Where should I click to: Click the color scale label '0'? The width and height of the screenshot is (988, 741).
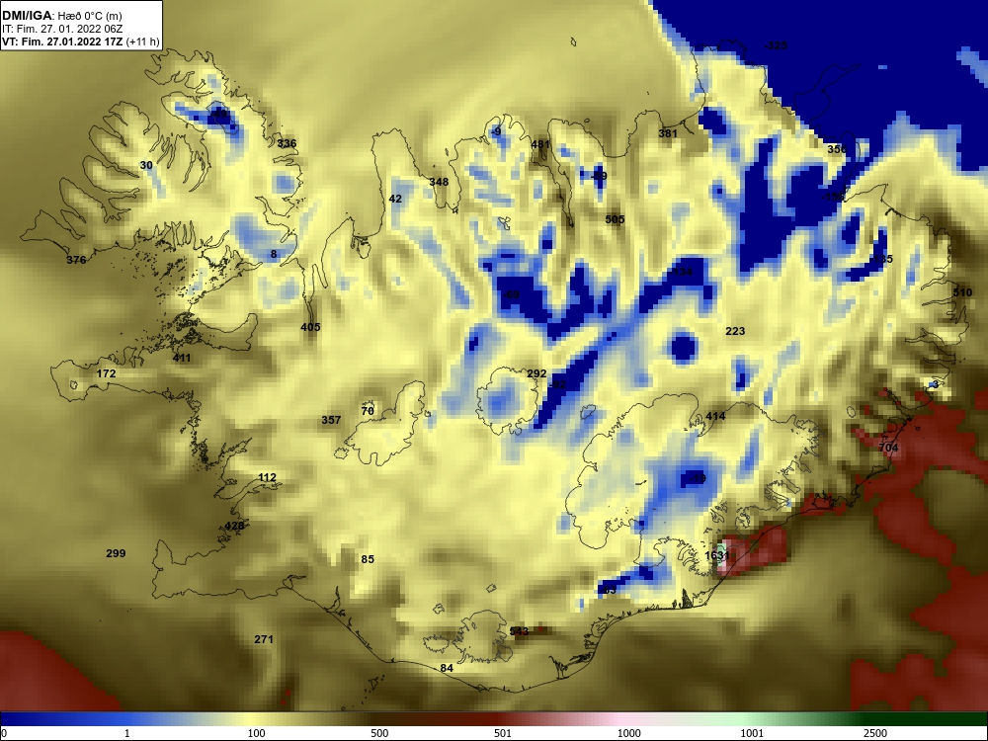4,733
